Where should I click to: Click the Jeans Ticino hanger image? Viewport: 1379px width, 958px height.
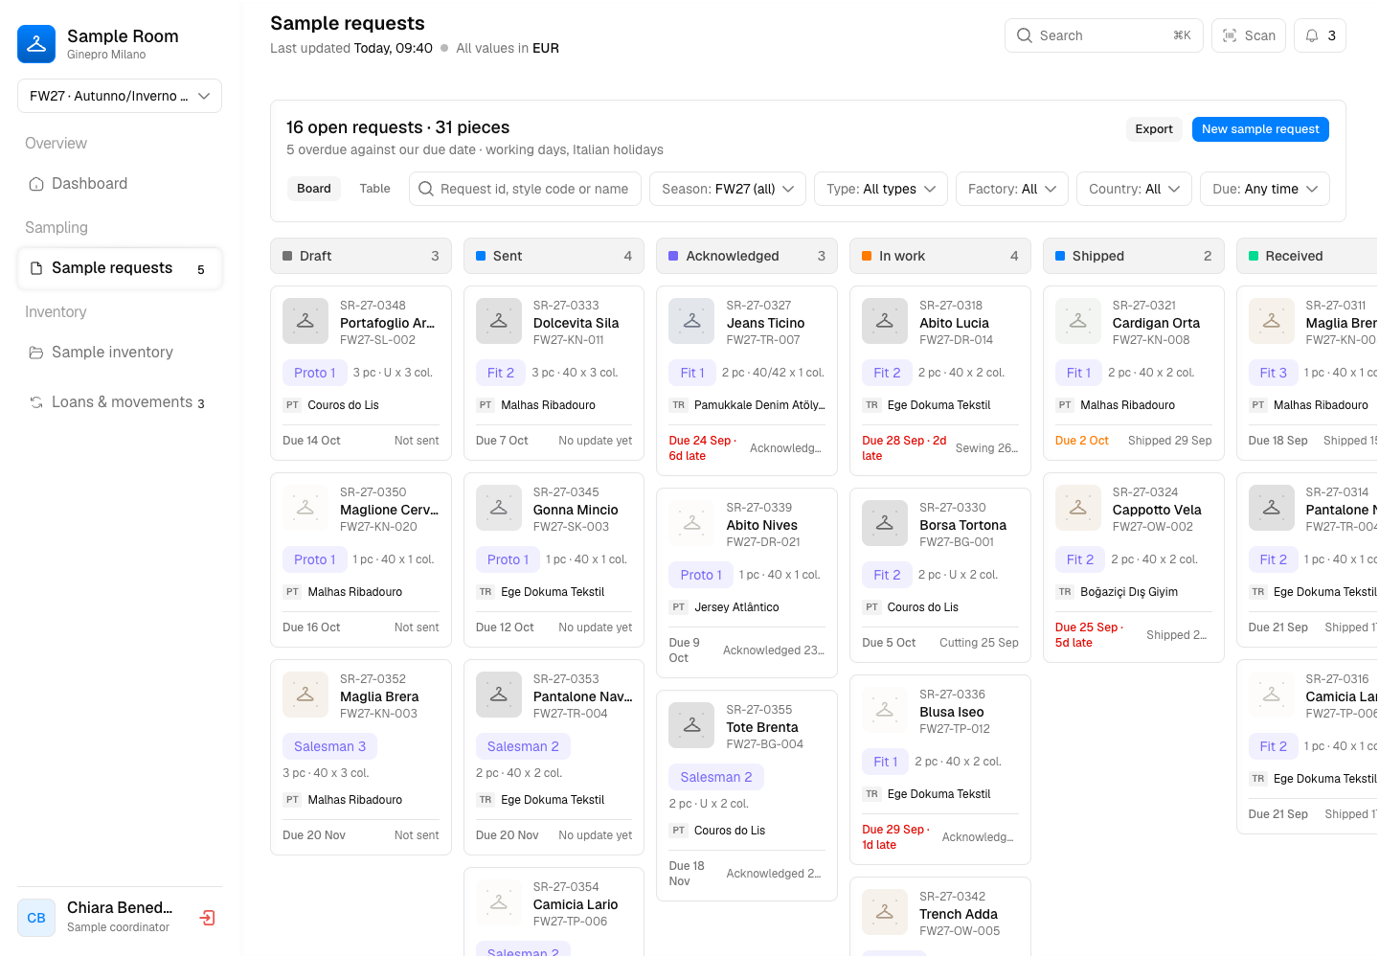[691, 321]
